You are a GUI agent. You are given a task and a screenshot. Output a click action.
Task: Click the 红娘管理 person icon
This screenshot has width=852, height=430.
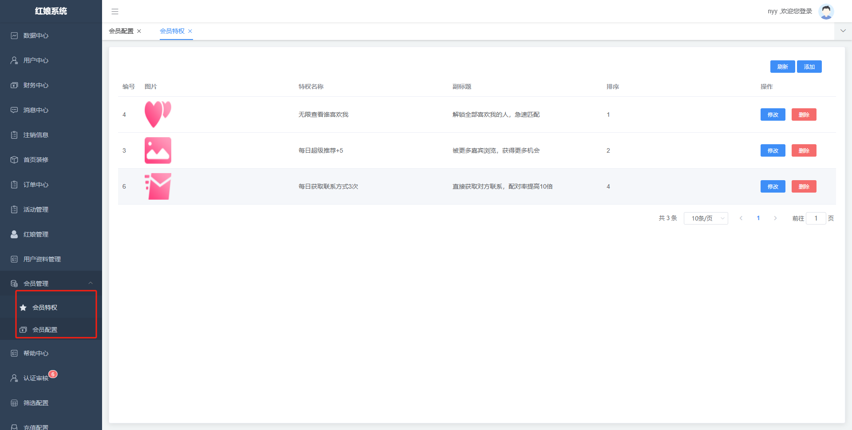pos(14,234)
